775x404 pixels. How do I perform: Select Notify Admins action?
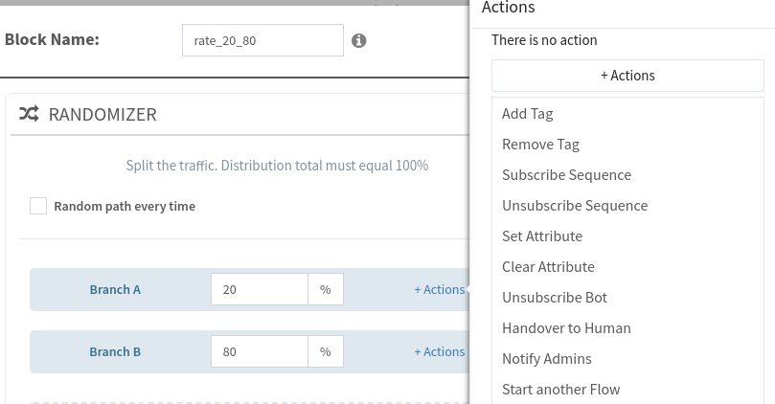tap(547, 359)
